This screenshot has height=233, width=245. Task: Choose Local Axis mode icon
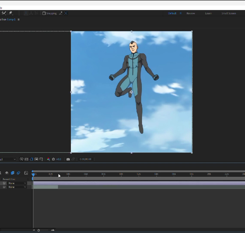click(x=26, y=13)
